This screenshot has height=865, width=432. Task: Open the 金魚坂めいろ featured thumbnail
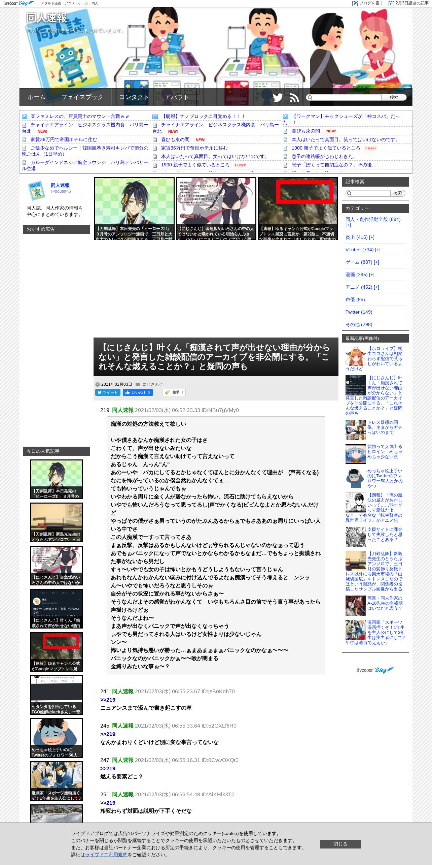pyautogui.click(x=216, y=209)
